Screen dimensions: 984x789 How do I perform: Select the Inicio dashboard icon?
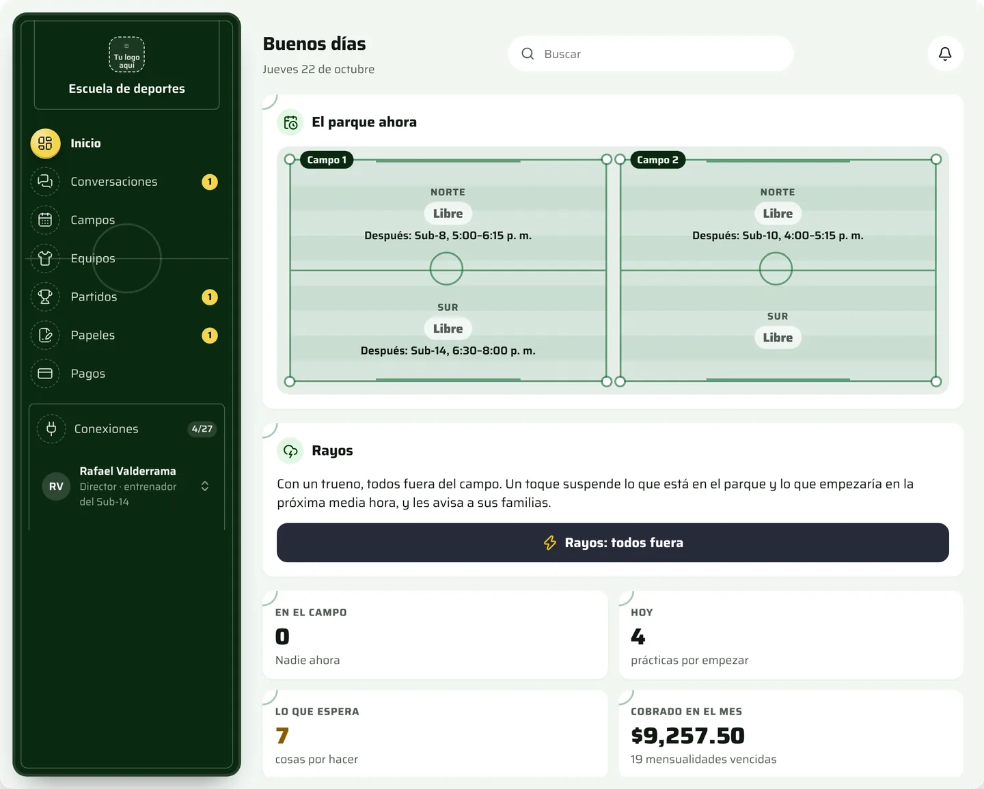pos(45,143)
